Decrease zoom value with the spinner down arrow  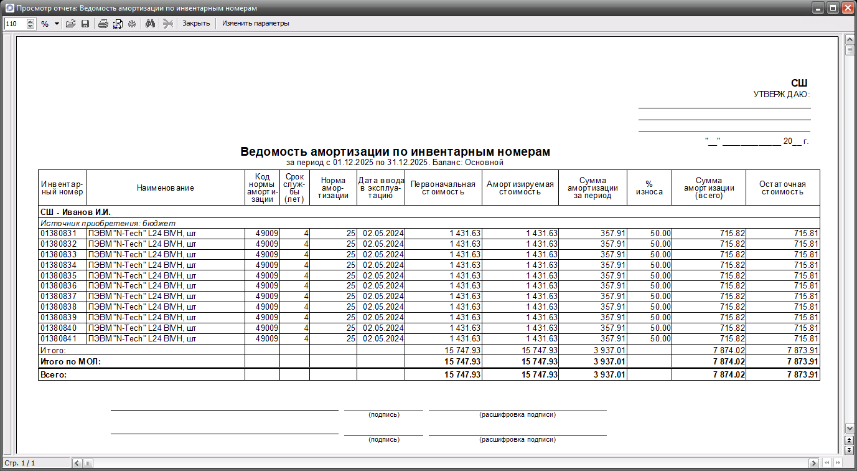[30, 26]
